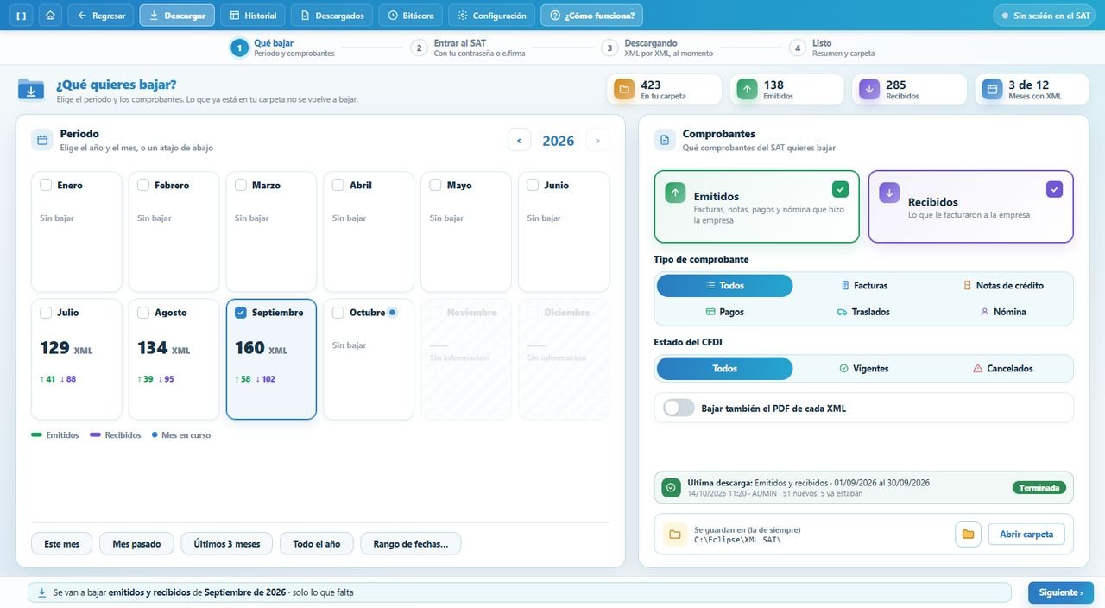Click the Regresar button
Screen dimensions: 1105x608
pos(101,16)
